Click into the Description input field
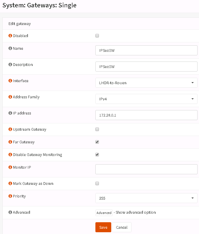 (146, 67)
